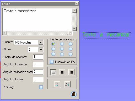
Task: Click the Angulo rot linea field
Action: pos(38,79)
